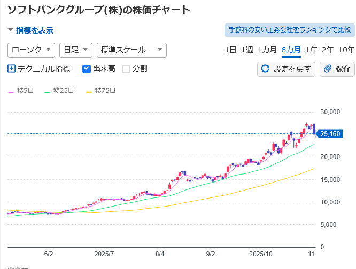Image resolution: width=356 pixels, height=269 pixels.
Task: Click the latest candlestick on the chart
Action: tap(314, 128)
